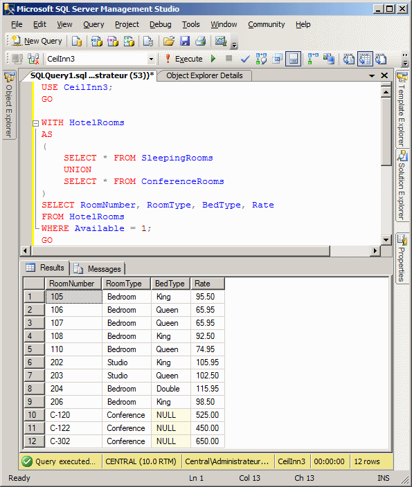Open the Debug menu
412x487 pixels.
(x=161, y=24)
